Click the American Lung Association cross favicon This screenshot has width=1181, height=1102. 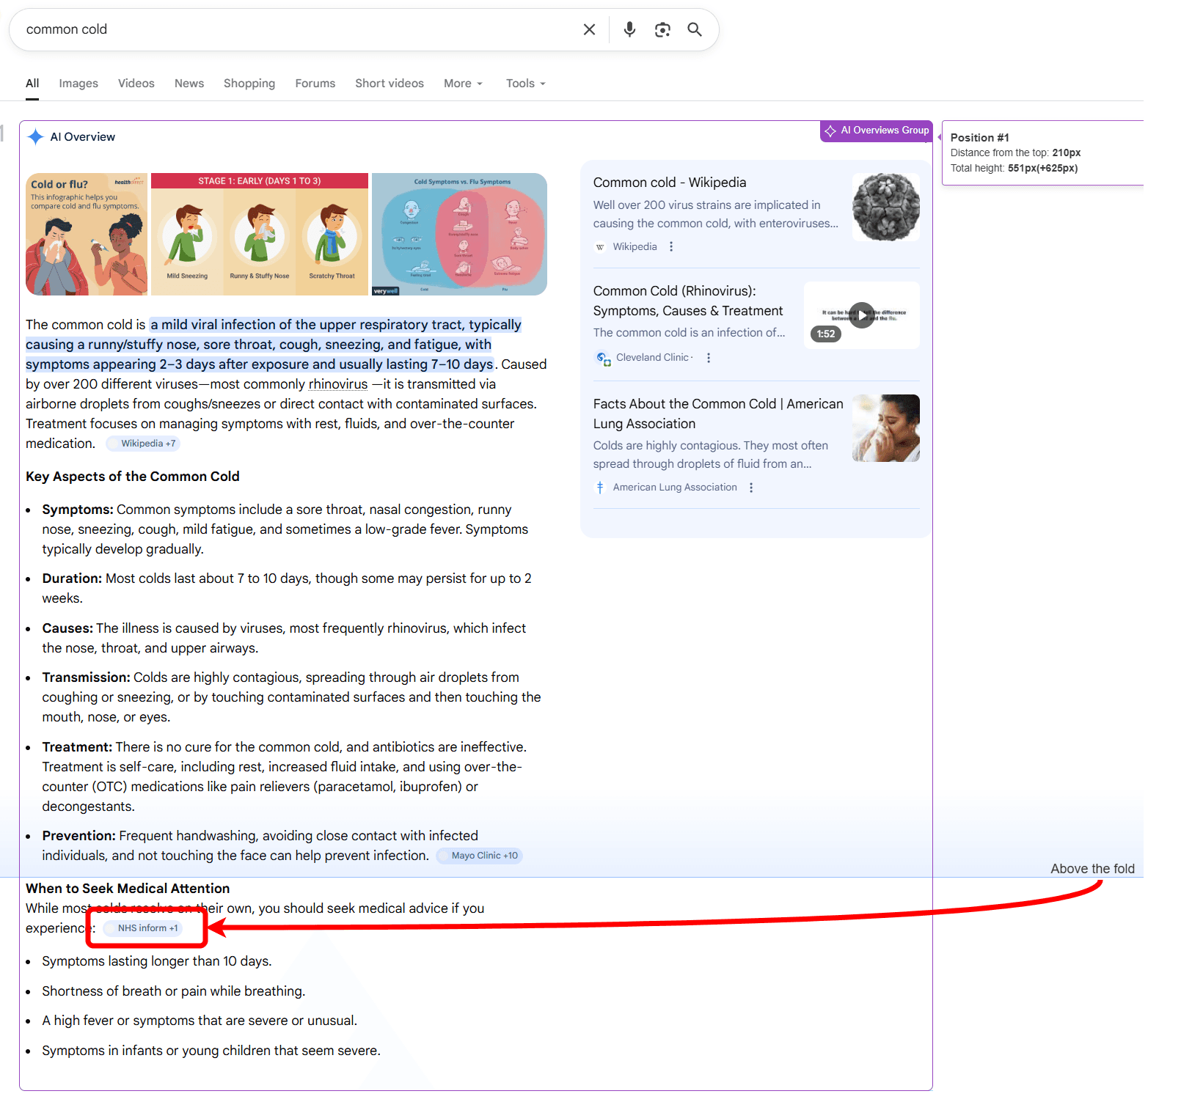(600, 487)
